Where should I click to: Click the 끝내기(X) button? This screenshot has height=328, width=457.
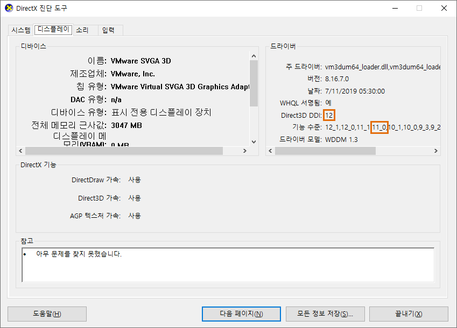coord(409,313)
